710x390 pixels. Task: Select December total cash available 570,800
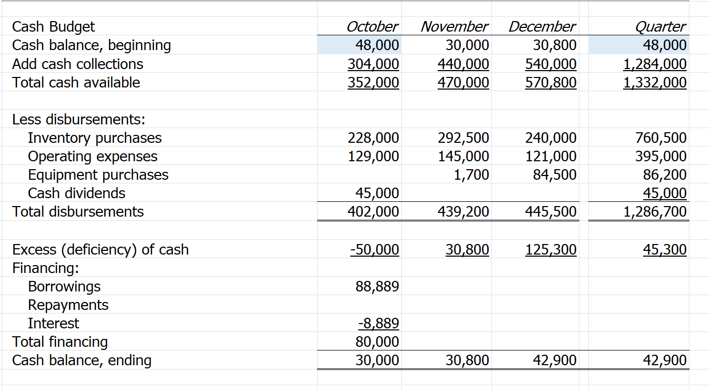551,82
